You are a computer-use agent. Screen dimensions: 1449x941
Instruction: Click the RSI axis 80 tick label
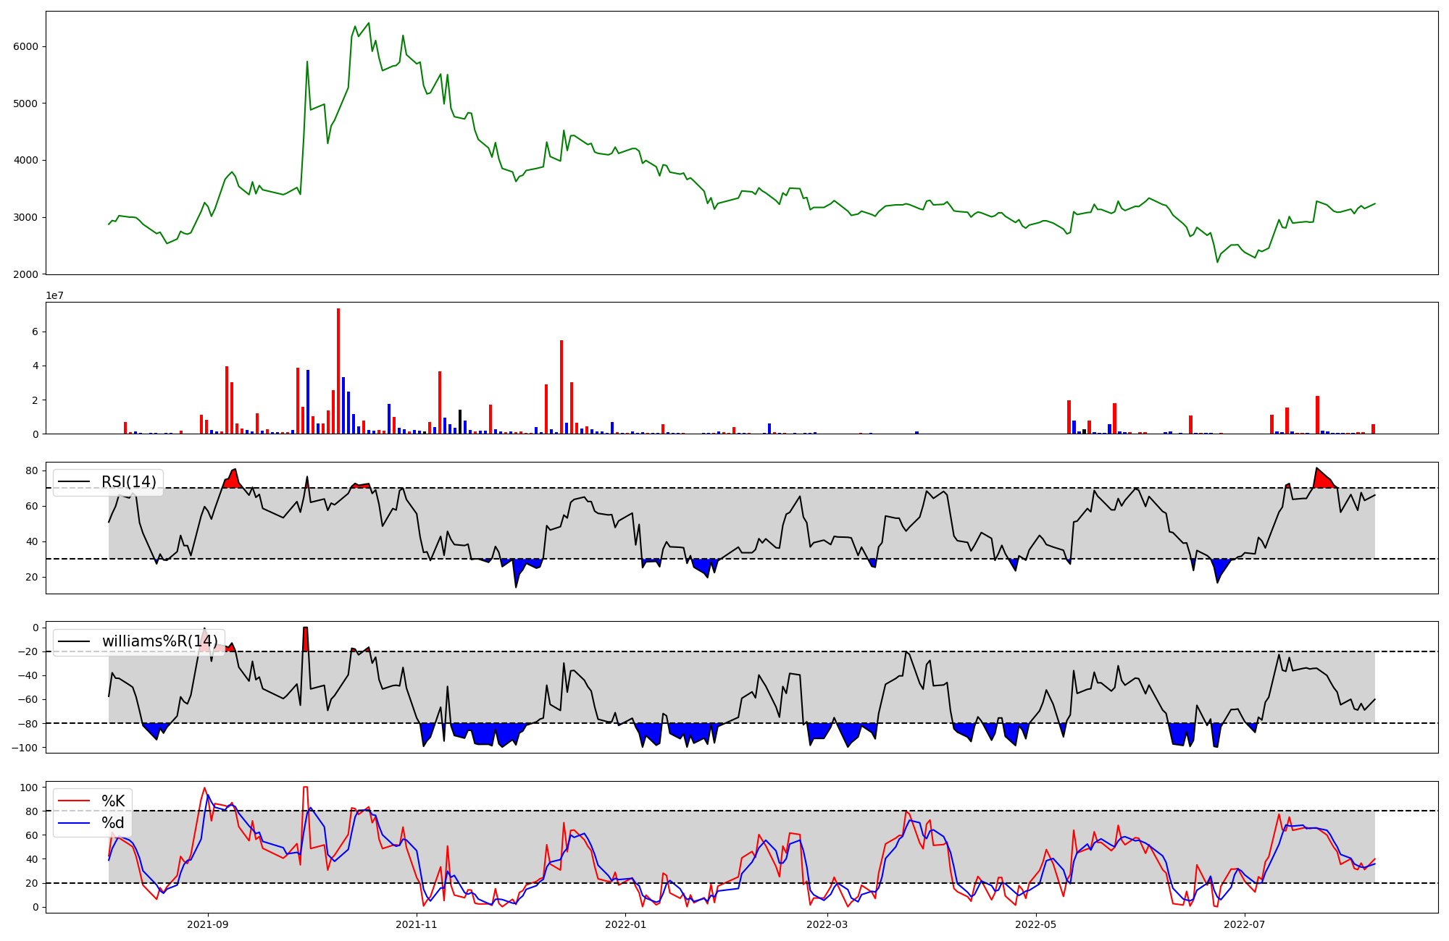tap(33, 470)
